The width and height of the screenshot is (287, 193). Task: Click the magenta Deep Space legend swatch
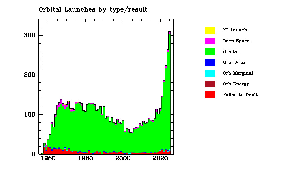(x=210, y=41)
